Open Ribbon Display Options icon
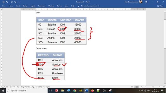This screenshot has height=93, width=166. (146, 2)
